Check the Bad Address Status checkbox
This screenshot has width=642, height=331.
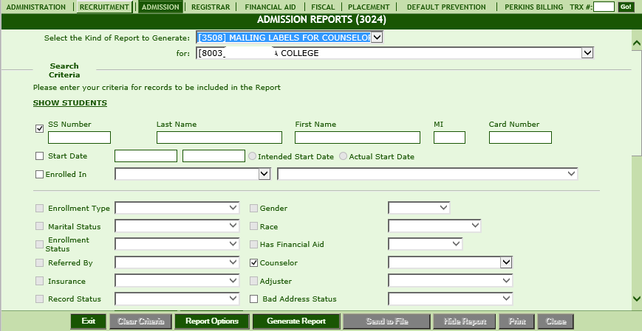(254, 299)
